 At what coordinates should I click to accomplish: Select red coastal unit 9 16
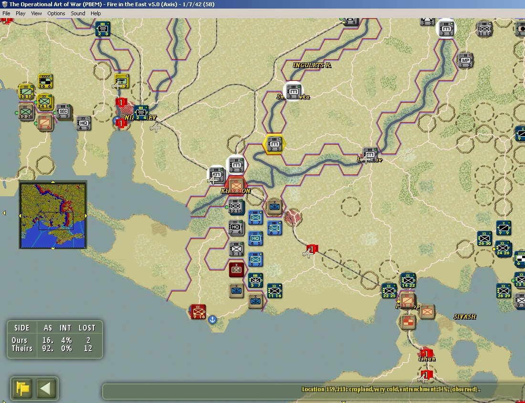tap(198, 312)
